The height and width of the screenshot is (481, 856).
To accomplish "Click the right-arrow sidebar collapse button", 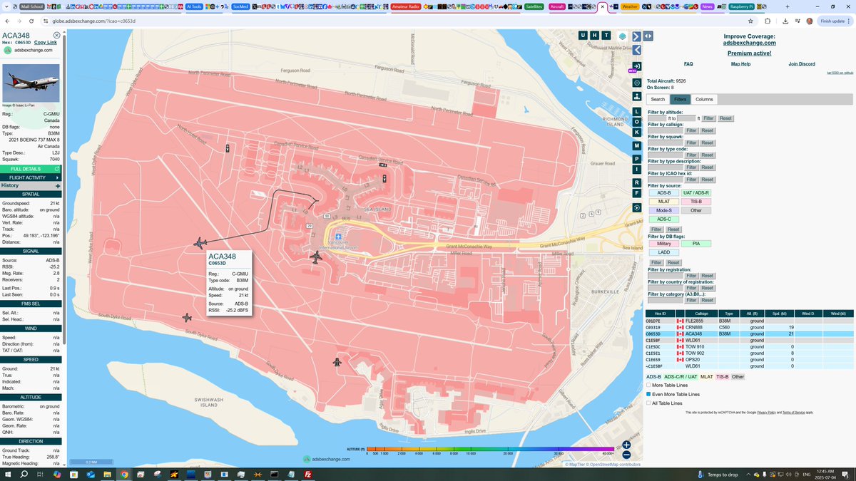I will 636,36.
